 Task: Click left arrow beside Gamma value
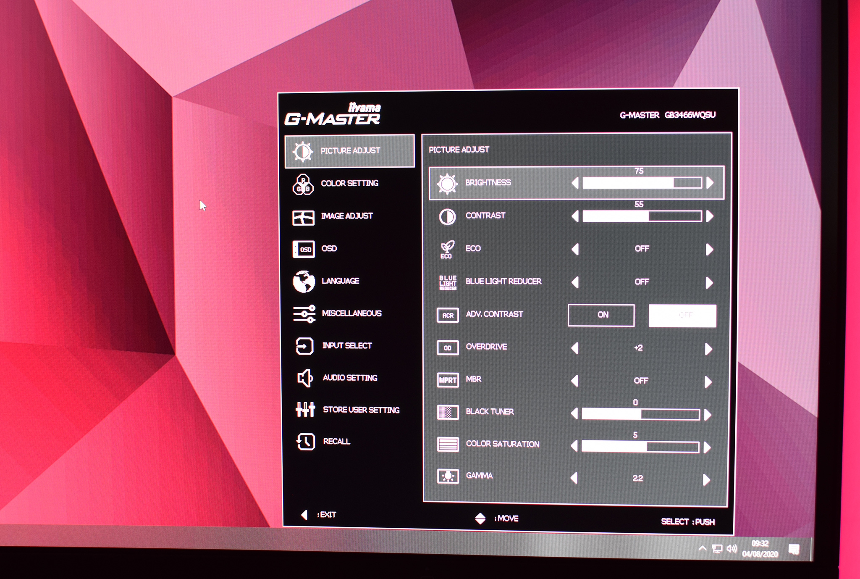pyautogui.click(x=574, y=478)
